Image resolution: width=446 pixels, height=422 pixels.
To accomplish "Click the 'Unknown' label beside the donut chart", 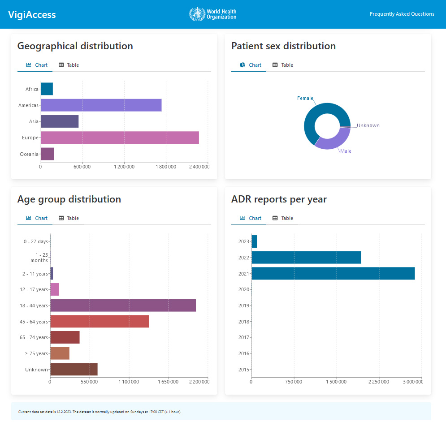I will [368, 126].
